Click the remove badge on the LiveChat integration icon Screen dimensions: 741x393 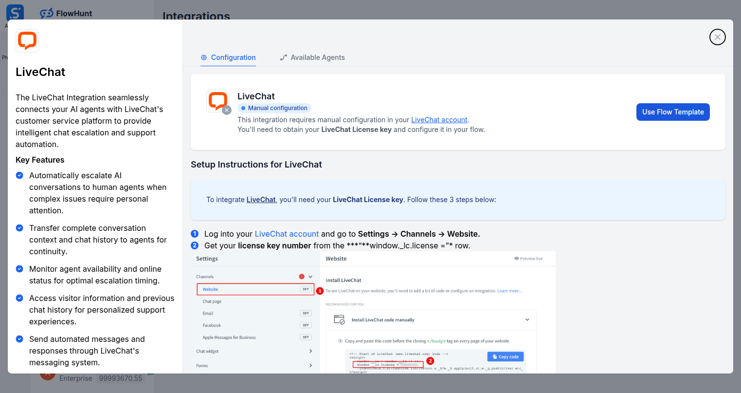(x=227, y=110)
